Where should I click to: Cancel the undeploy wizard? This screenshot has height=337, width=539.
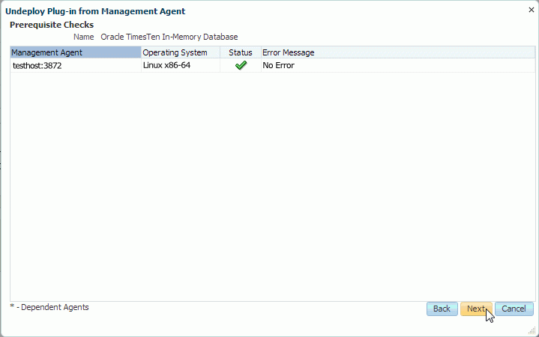coord(514,309)
